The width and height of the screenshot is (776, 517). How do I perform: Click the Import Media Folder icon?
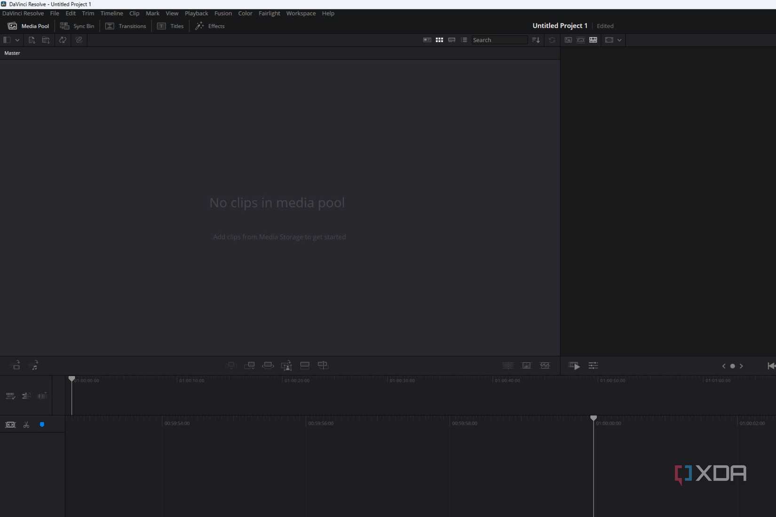[x=46, y=40]
